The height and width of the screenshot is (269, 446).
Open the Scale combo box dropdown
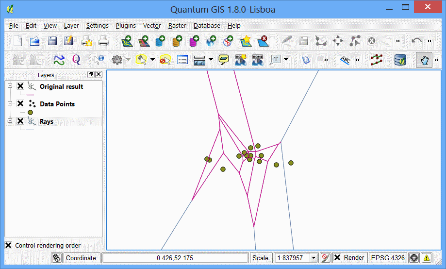pos(314,258)
